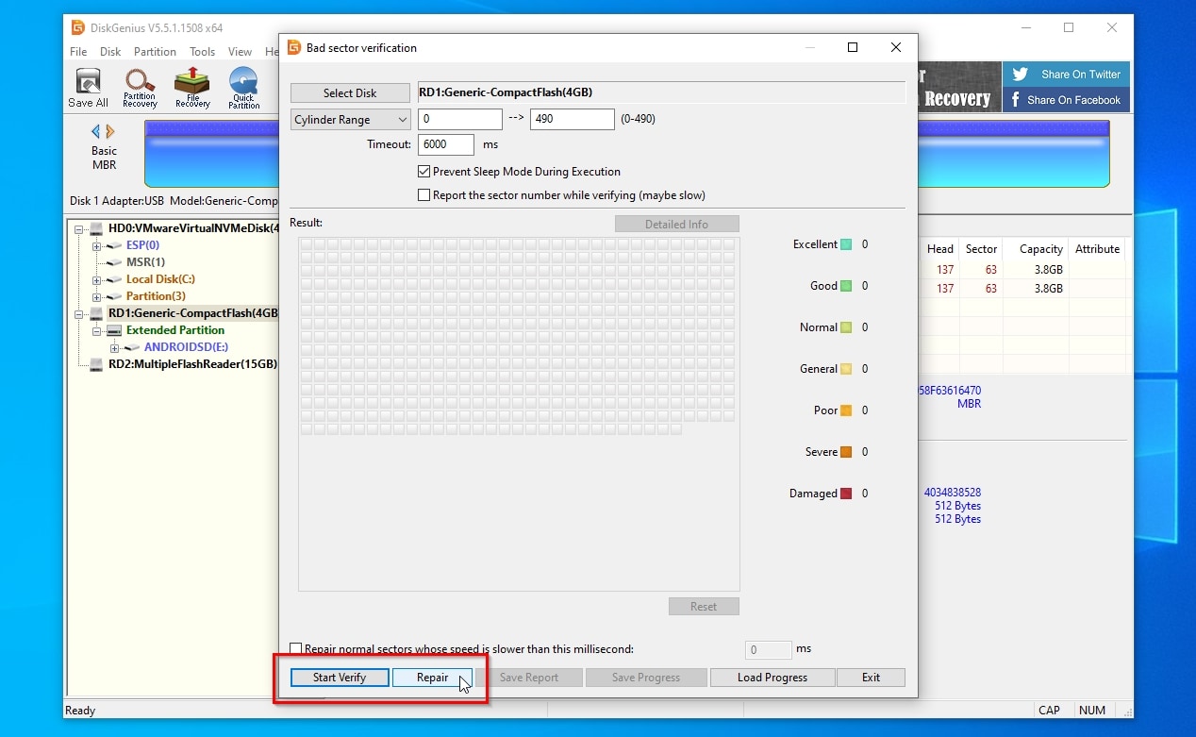The width and height of the screenshot is (1196, 737).
Task: Enable Prevent Sleep Mode During Execution
Action: click(424, 172)
